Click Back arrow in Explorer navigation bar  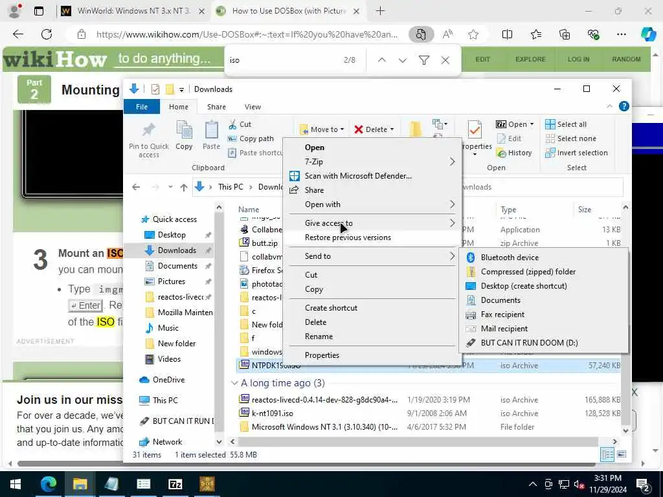(x=136, y=187)
